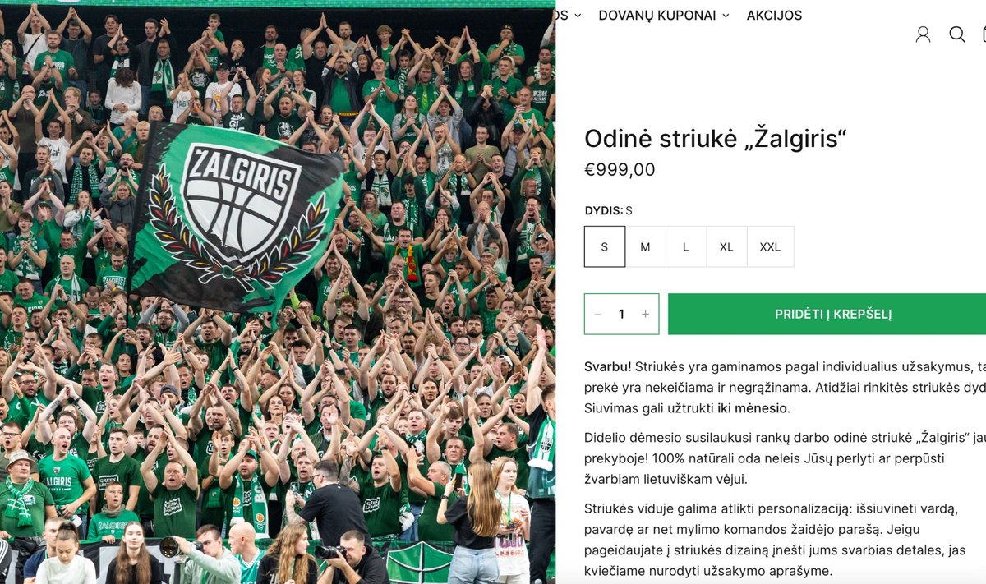Increase quantity with the plus icon
The image size is (986, 584).
click(645, 314)
